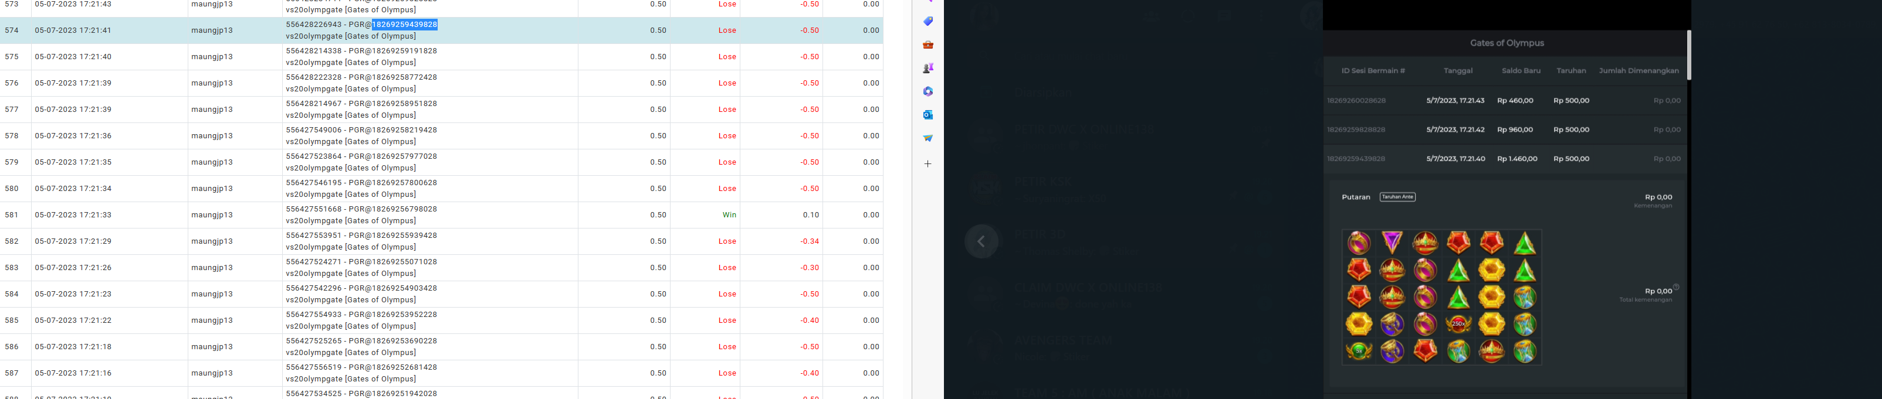Click timestamp 05-07-2023 17:21:36
The image size is (1882, 399).
73,136
